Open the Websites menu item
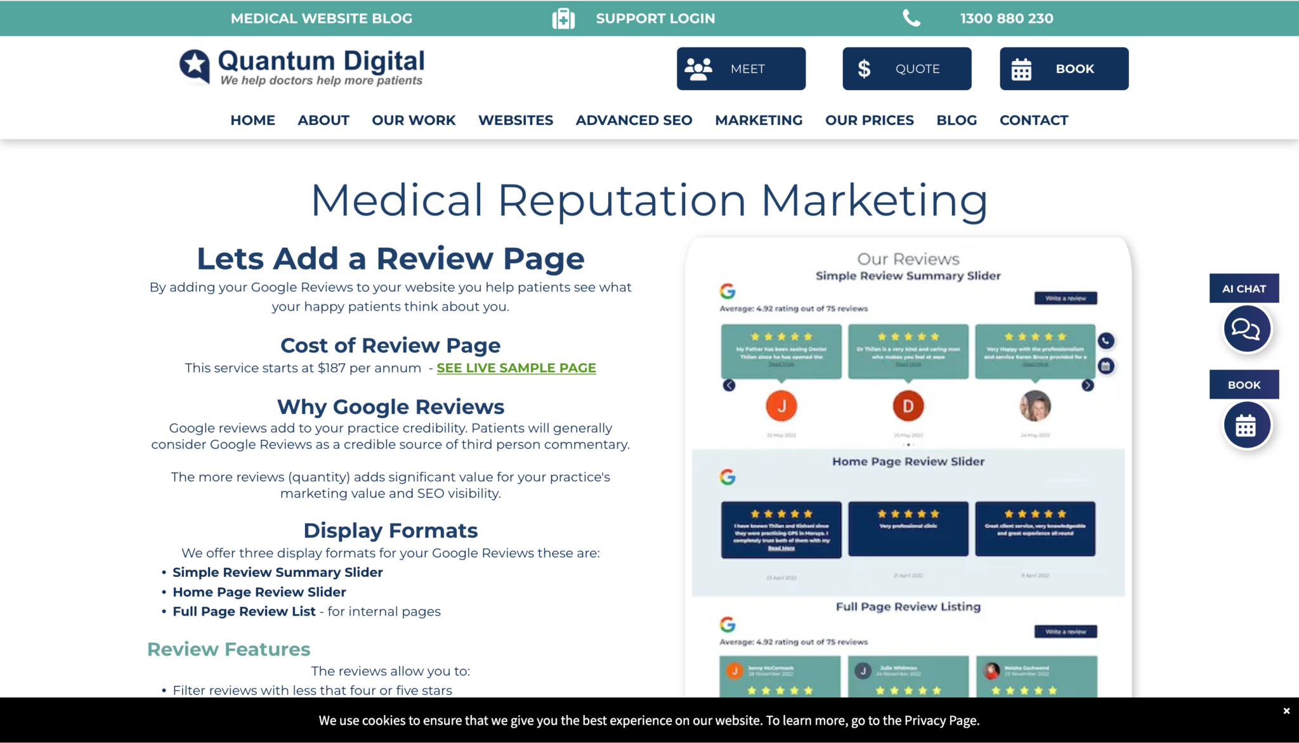 (x=515, y=120)
